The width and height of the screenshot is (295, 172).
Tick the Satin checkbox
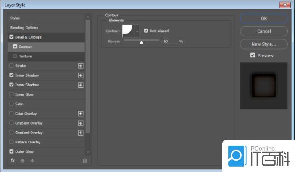click(11, 104)
